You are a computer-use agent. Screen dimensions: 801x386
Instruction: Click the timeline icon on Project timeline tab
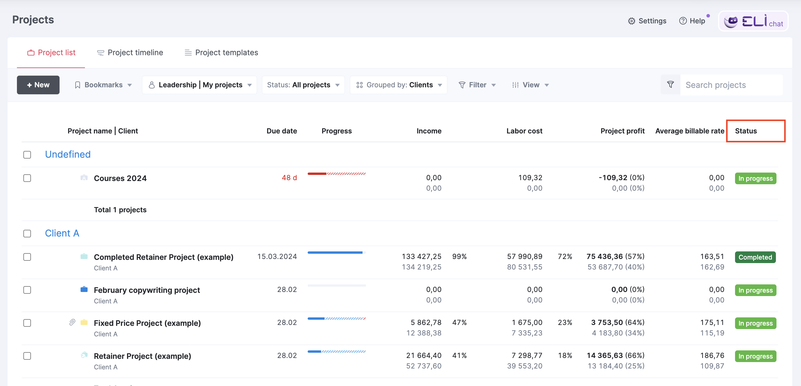(x=100, y=53)
